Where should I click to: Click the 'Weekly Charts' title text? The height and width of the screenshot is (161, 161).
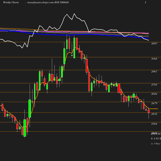(x=11, y=3)
